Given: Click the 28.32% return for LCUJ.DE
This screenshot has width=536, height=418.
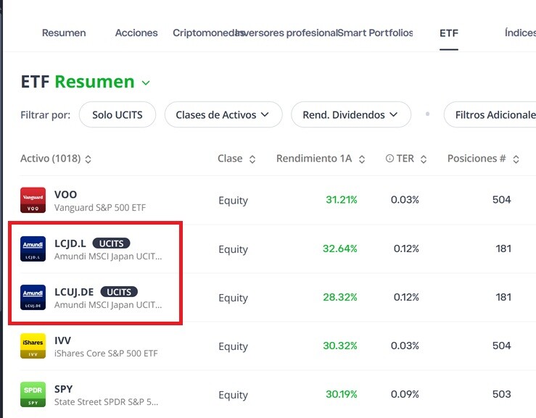Looking at the screenshot, I should point(340,297).
